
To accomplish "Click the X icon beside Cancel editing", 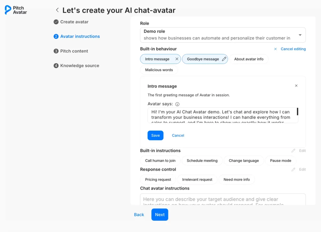I will [x=276, y=49].
